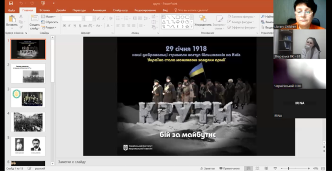Viewport: 332px width, 171px height.
Task: Click the Что вы хотите сделать search field
Action: [x=191, y=10]
